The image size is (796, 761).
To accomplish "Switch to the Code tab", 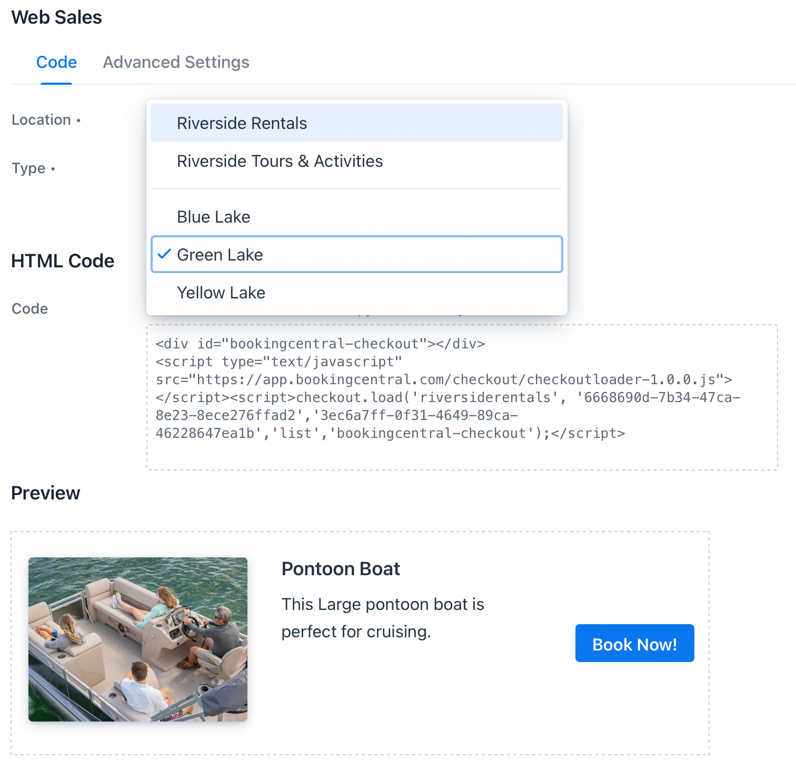I will point(56,62).
